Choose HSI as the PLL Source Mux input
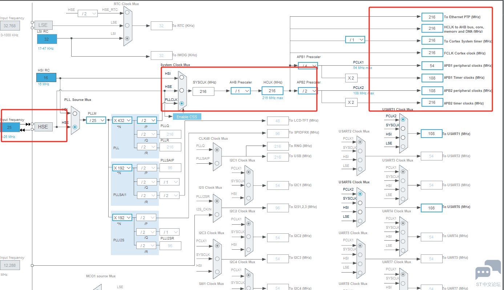 pyautogui.click(x=75, y=113)
